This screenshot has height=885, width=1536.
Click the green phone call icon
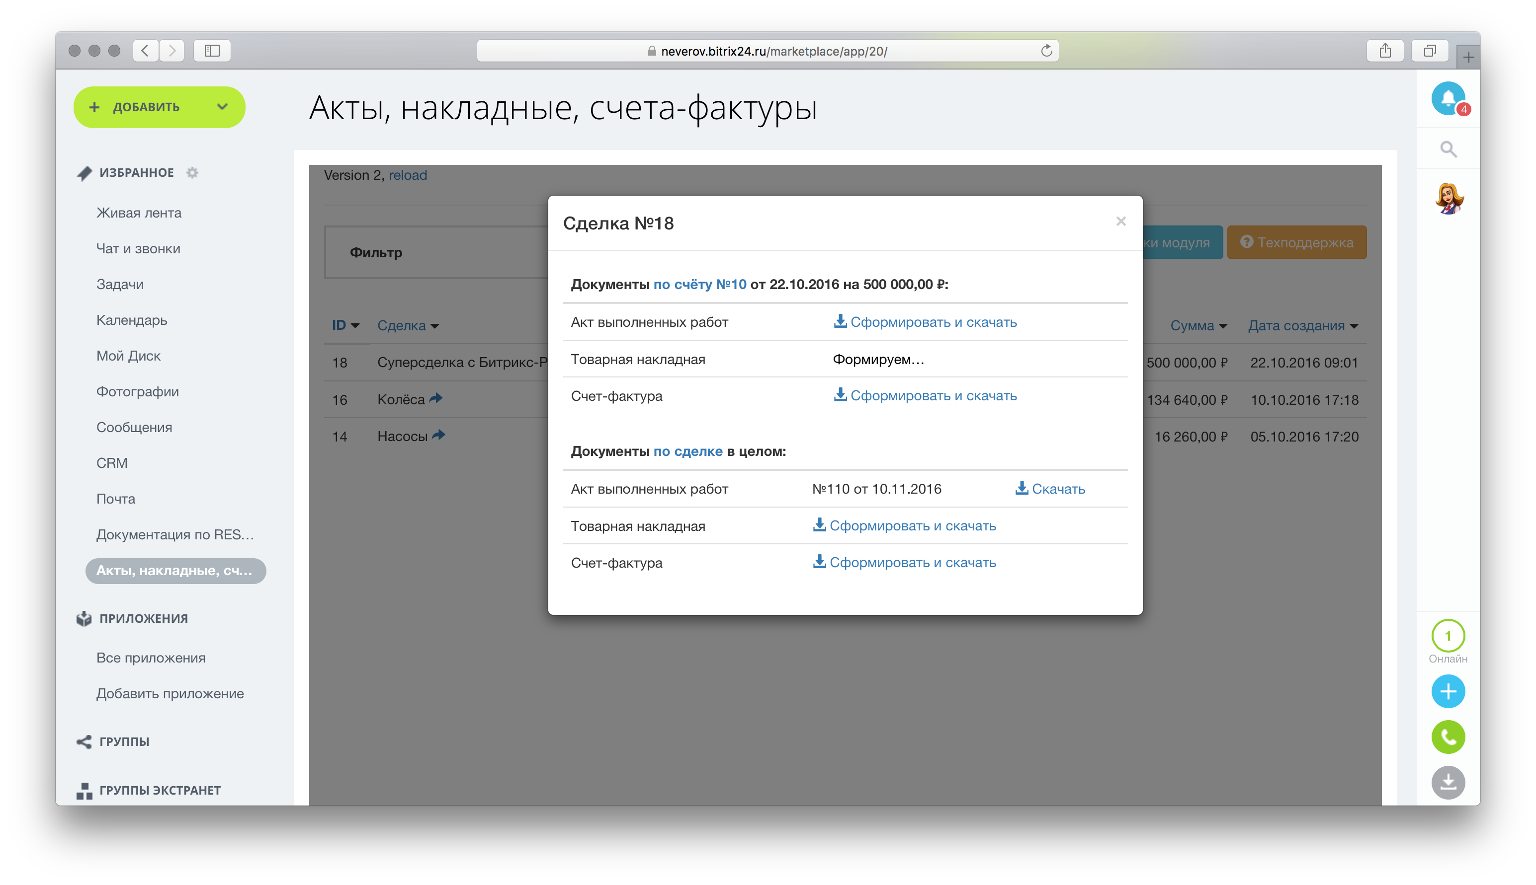click(x=1448, y=737)
